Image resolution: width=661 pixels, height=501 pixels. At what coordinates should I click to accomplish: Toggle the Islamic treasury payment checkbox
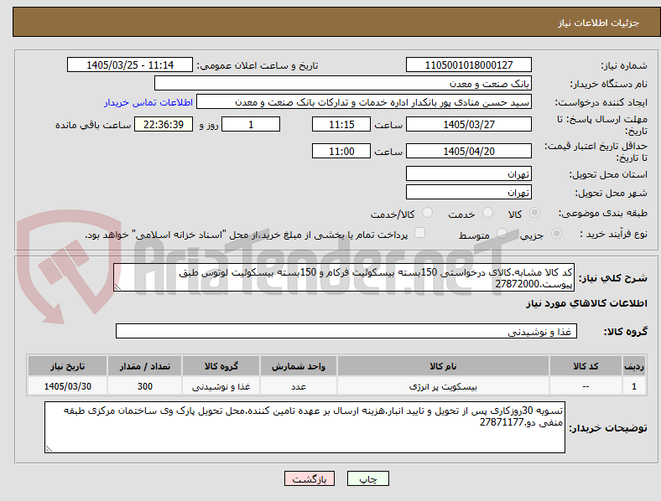coord(420,233)
